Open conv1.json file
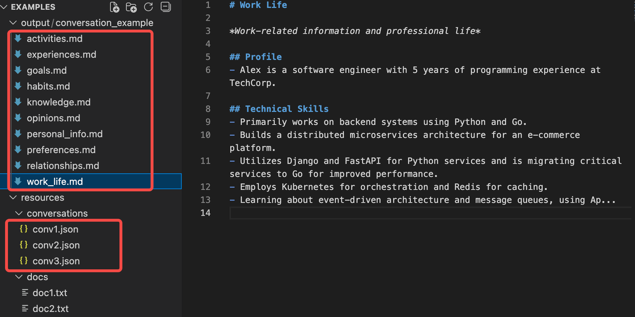This screenshot has width=635, height=317. click(55, 229)
